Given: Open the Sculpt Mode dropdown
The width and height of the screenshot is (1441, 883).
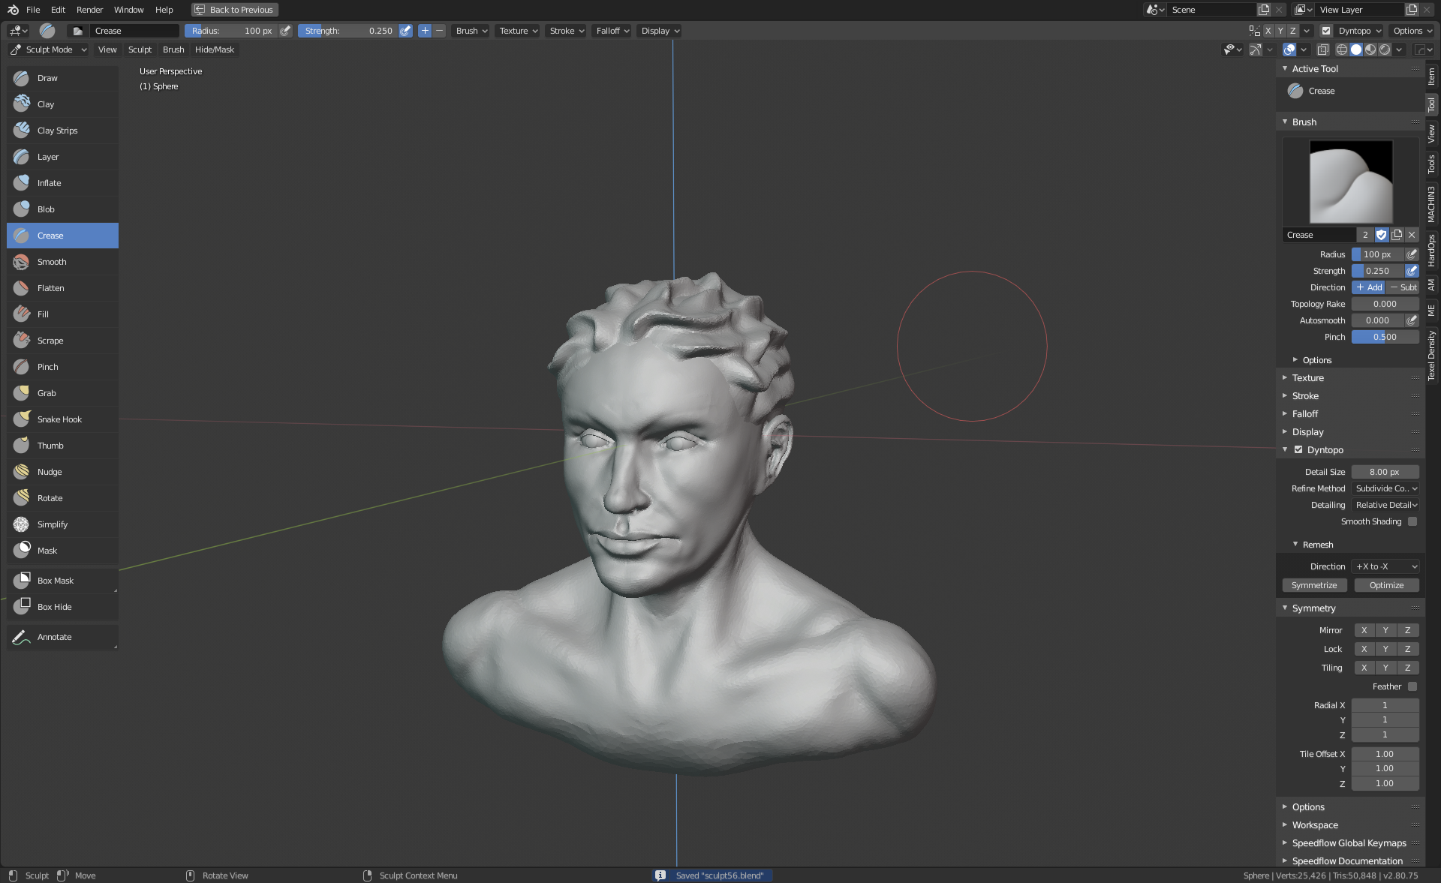Looking at the screenshot, I should 49,50.
